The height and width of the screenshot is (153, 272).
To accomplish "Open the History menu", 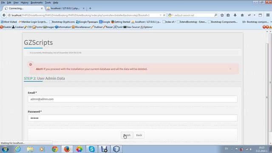I will click(x=25, y=3).
